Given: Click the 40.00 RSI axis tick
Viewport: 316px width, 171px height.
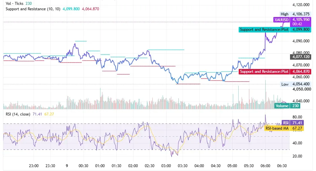Looking at the screenshot, I should (x=297, y=143).
